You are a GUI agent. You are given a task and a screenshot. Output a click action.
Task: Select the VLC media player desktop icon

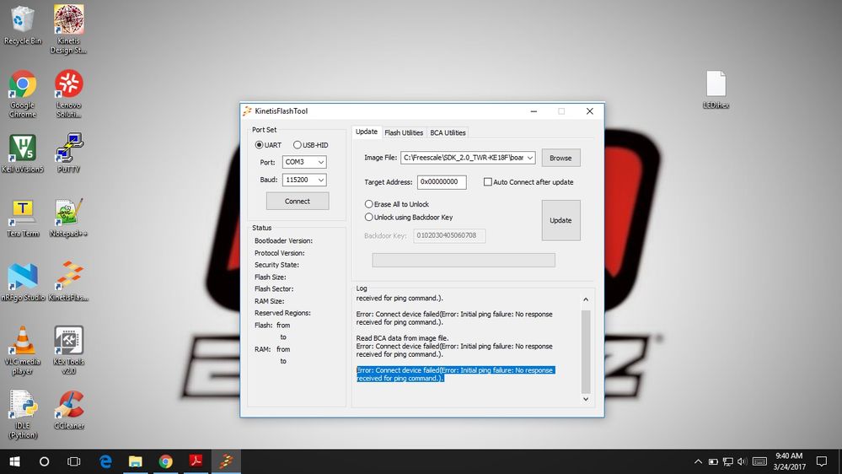23,350
